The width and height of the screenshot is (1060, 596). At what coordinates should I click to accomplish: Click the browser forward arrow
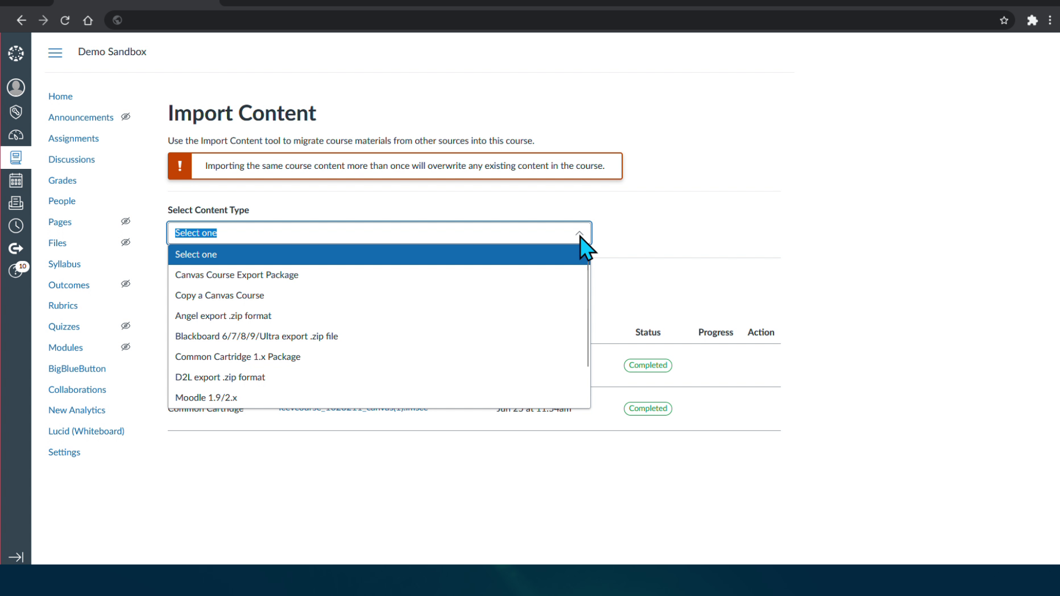pos(43,20)
